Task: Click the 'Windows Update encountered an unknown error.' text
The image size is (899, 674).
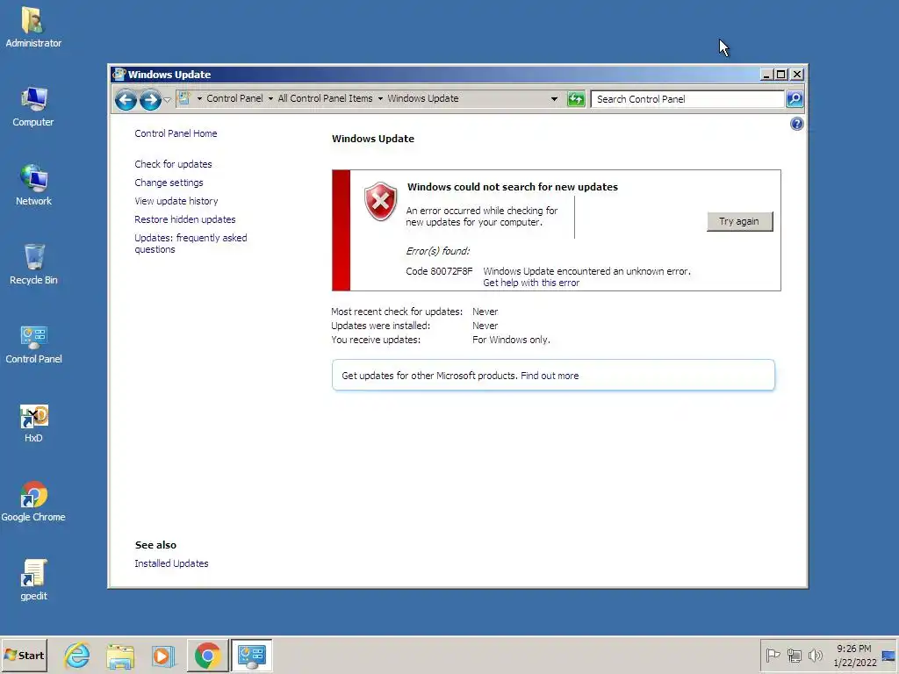Action: [x=586, y=271]
